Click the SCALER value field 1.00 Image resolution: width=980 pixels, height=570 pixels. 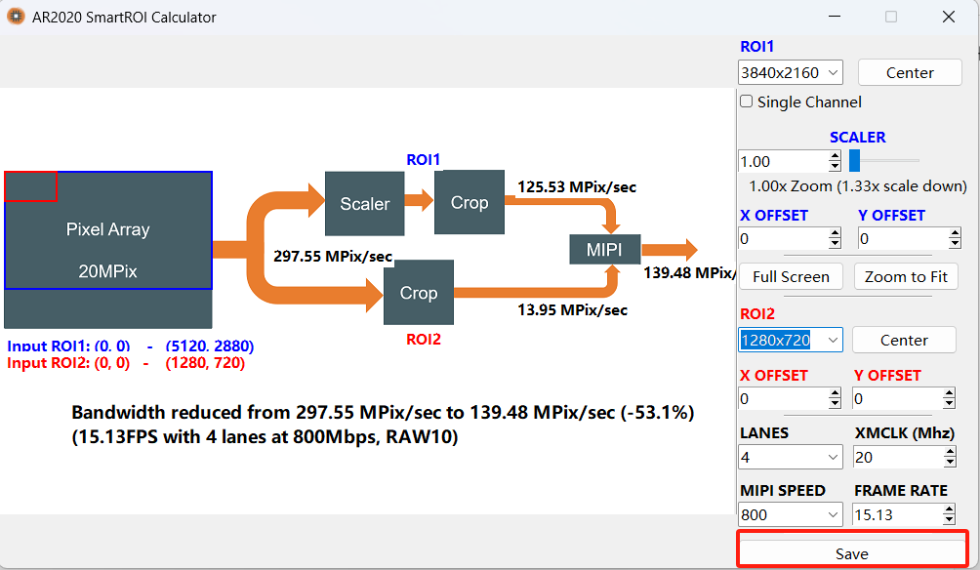783,161
